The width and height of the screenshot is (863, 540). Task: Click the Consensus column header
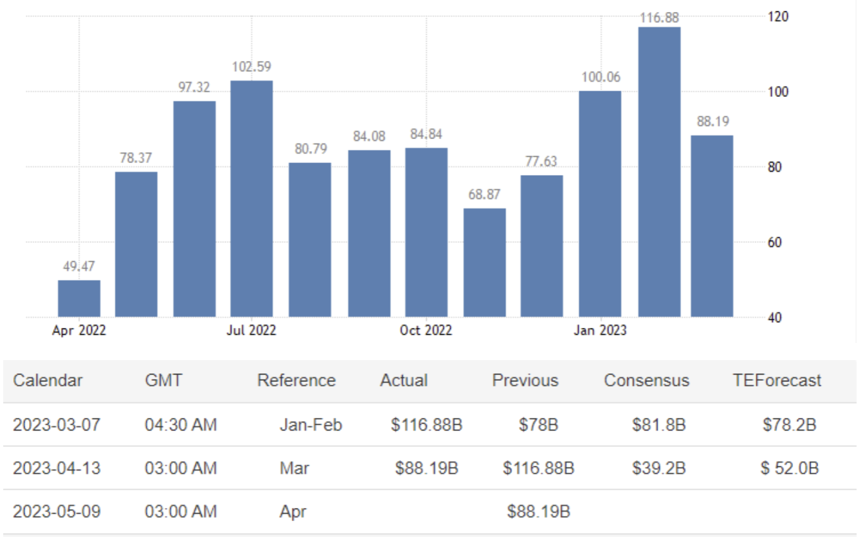coord(646,381)
